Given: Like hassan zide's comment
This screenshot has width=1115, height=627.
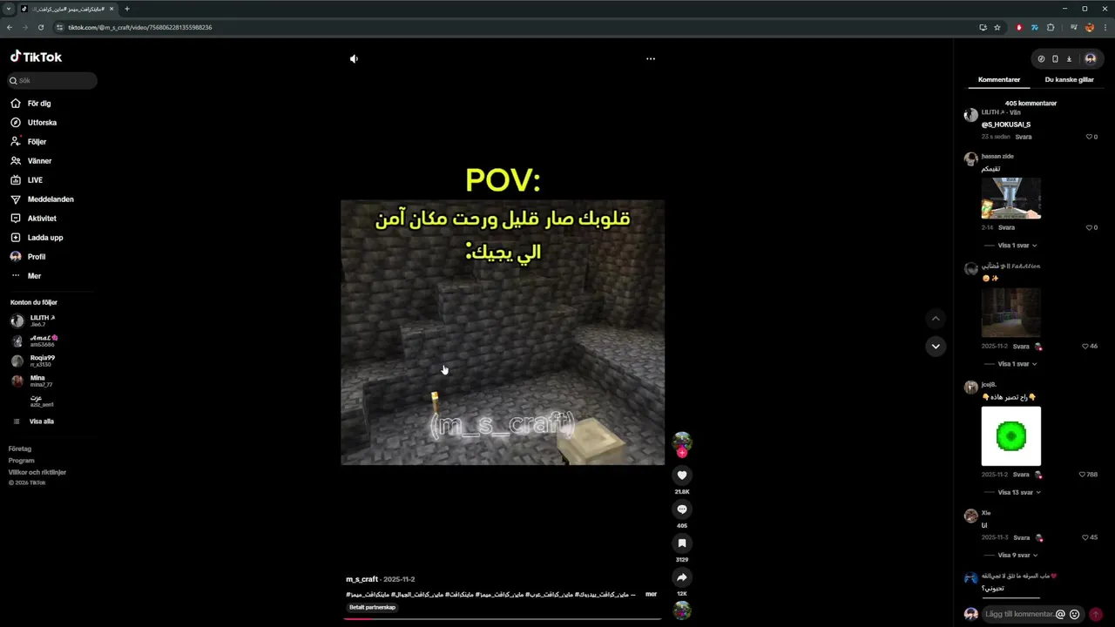Looking at the screenshot, I should (x=1089, y=227).
